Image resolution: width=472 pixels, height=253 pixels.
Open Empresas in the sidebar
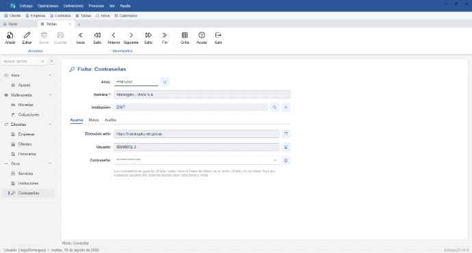click(x=27, y=134)
